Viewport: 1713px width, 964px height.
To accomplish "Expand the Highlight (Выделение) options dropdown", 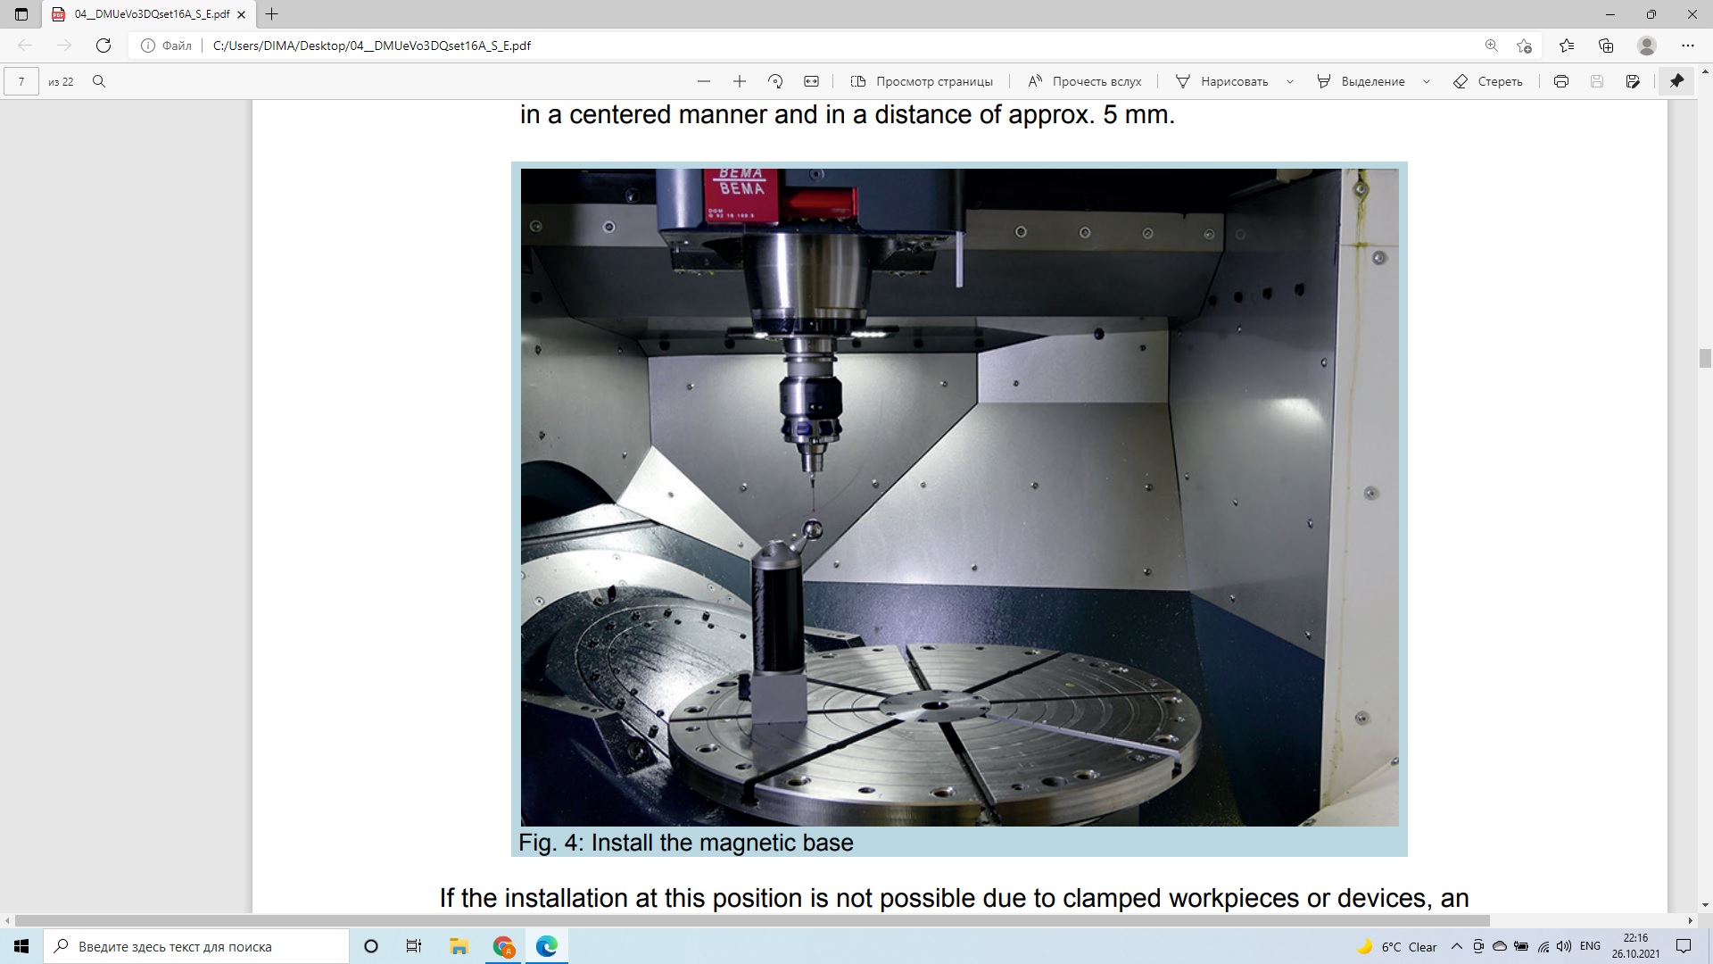I will [1426, 81].
